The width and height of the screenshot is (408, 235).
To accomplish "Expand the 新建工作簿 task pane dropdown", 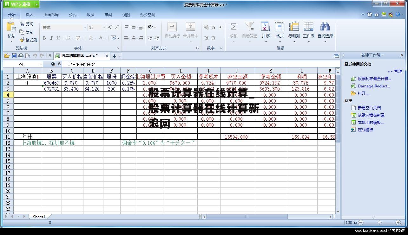I will click(383, 55).
